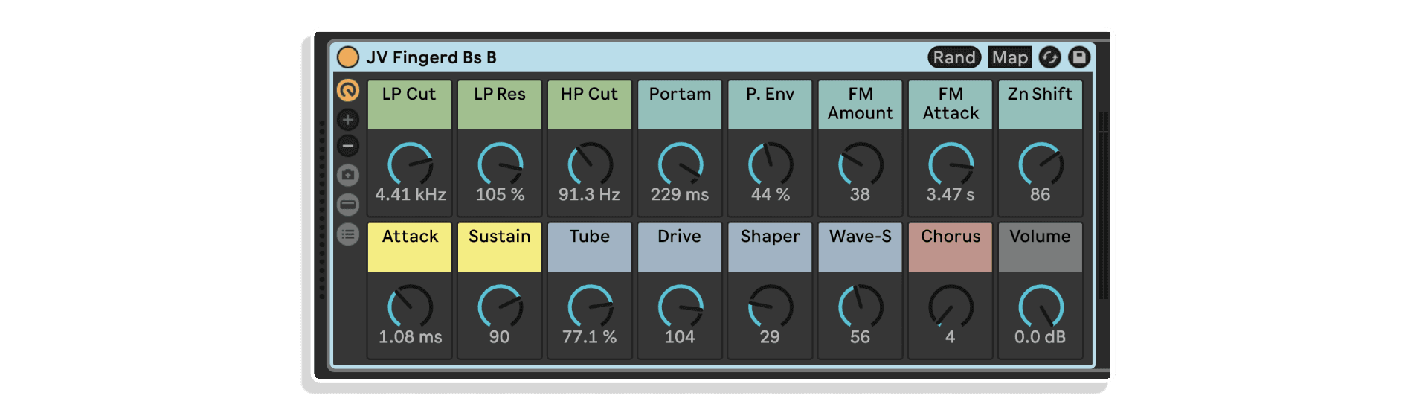Click the hot-swap preset icon
The width and height of the screenshot is (1428, 410).
[x=1049, y=57]
